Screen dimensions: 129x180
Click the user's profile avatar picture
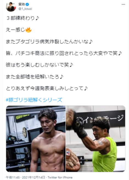[11, 7]
